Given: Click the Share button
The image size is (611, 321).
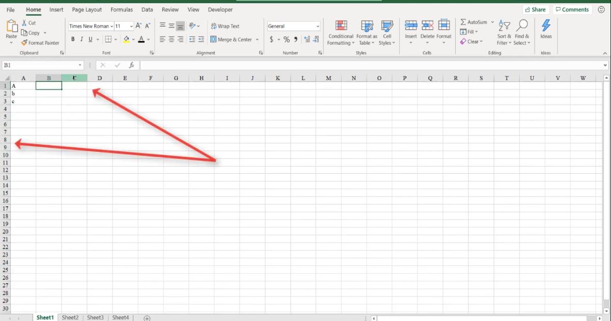Looking at the screenshot, I should click(x=536, y=9).
